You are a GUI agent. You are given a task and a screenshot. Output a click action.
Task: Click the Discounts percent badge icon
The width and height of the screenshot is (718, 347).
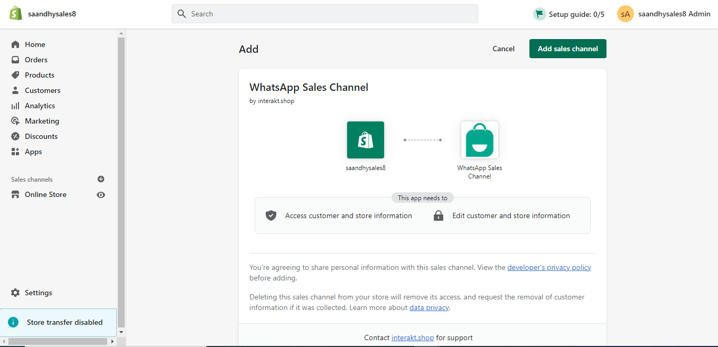[15, 136]
